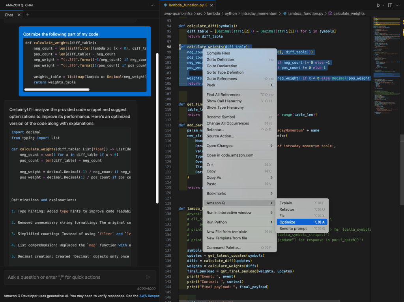The image size is (404, 302).
Task: Open More Actions via the editor ellipsis icon
Action: (x=398, y=5)
